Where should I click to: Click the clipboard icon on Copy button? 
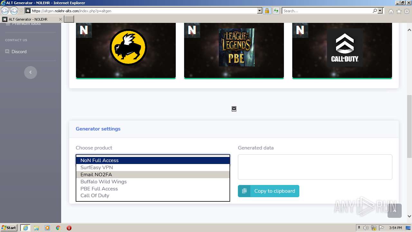[x=244, y=191]
